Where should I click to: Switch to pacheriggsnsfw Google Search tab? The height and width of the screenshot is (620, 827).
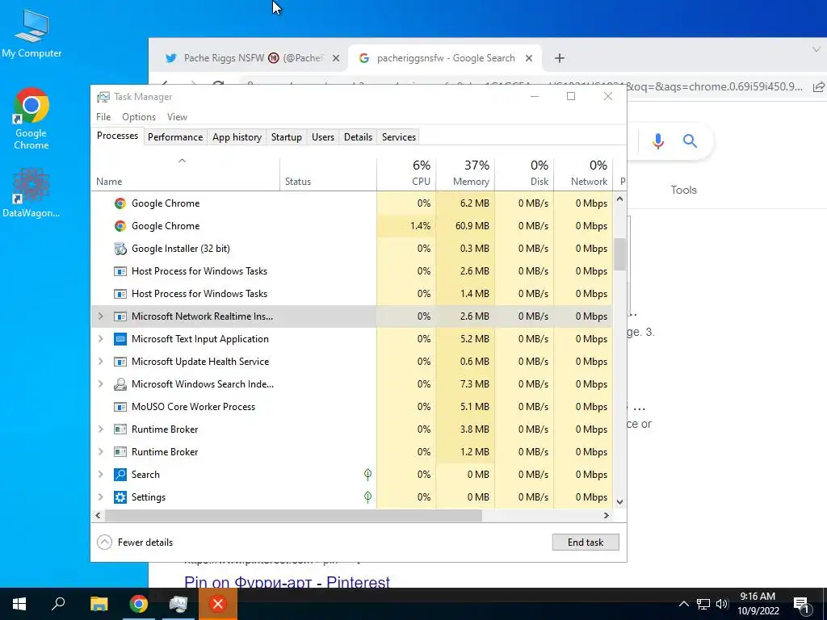tap(445, 58)
